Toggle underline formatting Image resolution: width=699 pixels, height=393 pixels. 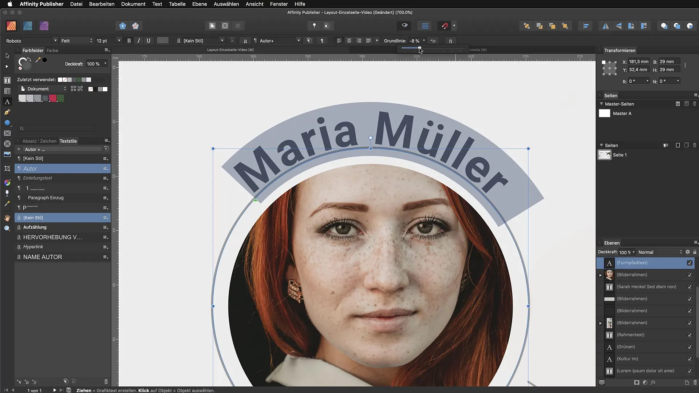point(149,41)
